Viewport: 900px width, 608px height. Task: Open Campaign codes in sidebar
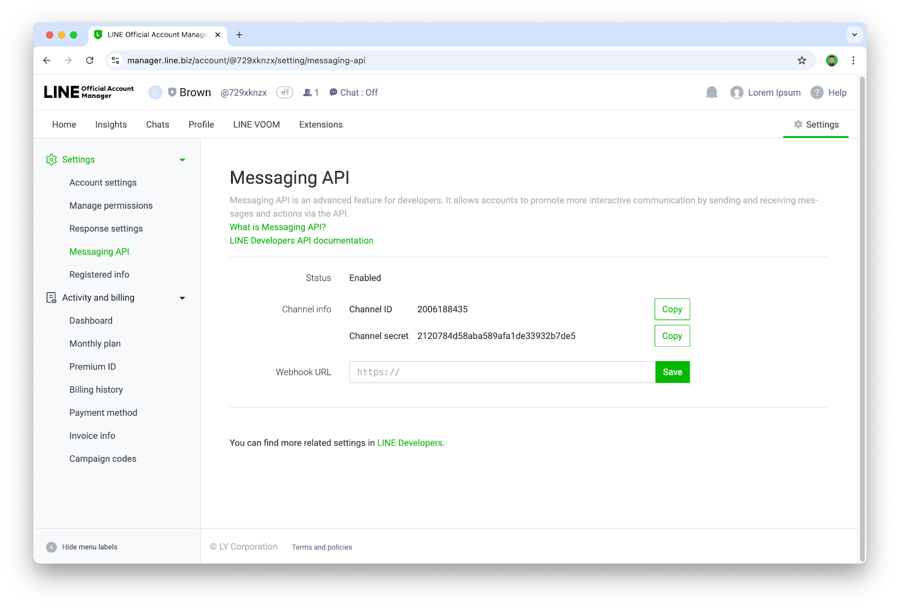click(x=102, y=459)
